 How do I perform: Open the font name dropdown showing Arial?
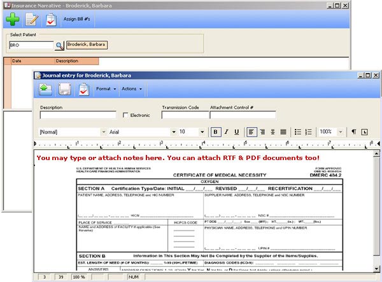[x=173, y=132]
